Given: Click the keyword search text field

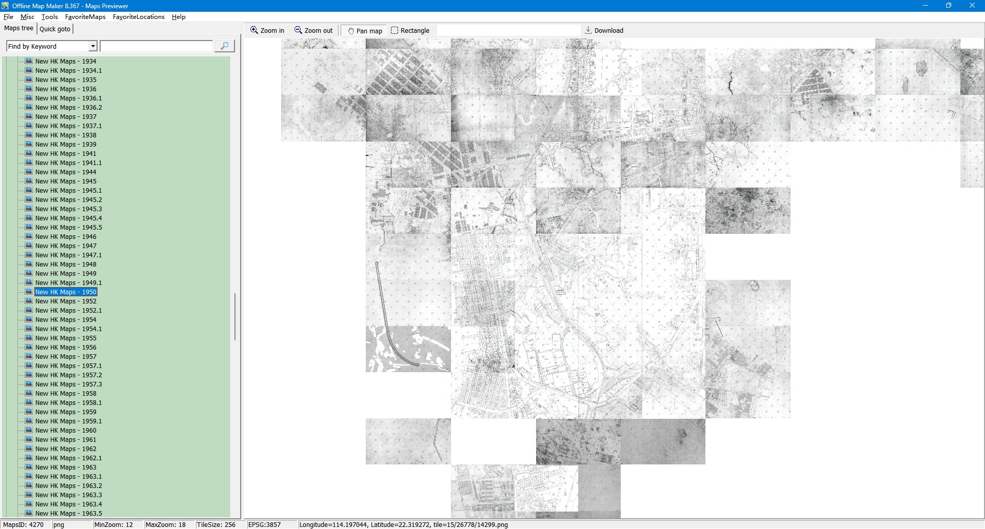Looking at the screenshot, I should pos(156,46).
